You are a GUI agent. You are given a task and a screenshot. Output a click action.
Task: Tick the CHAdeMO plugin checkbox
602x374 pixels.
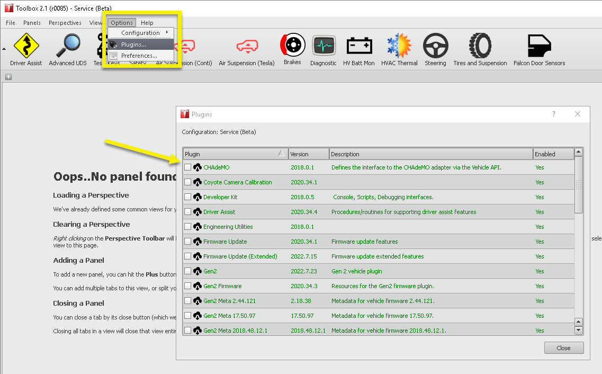[188, 167]
